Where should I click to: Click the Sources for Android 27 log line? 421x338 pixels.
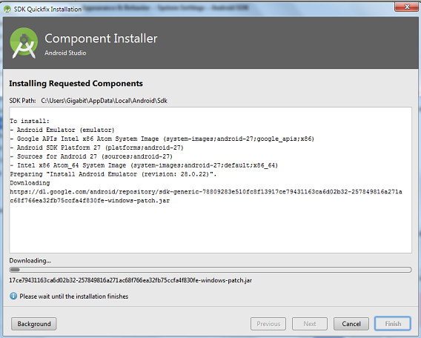point(91,156)
